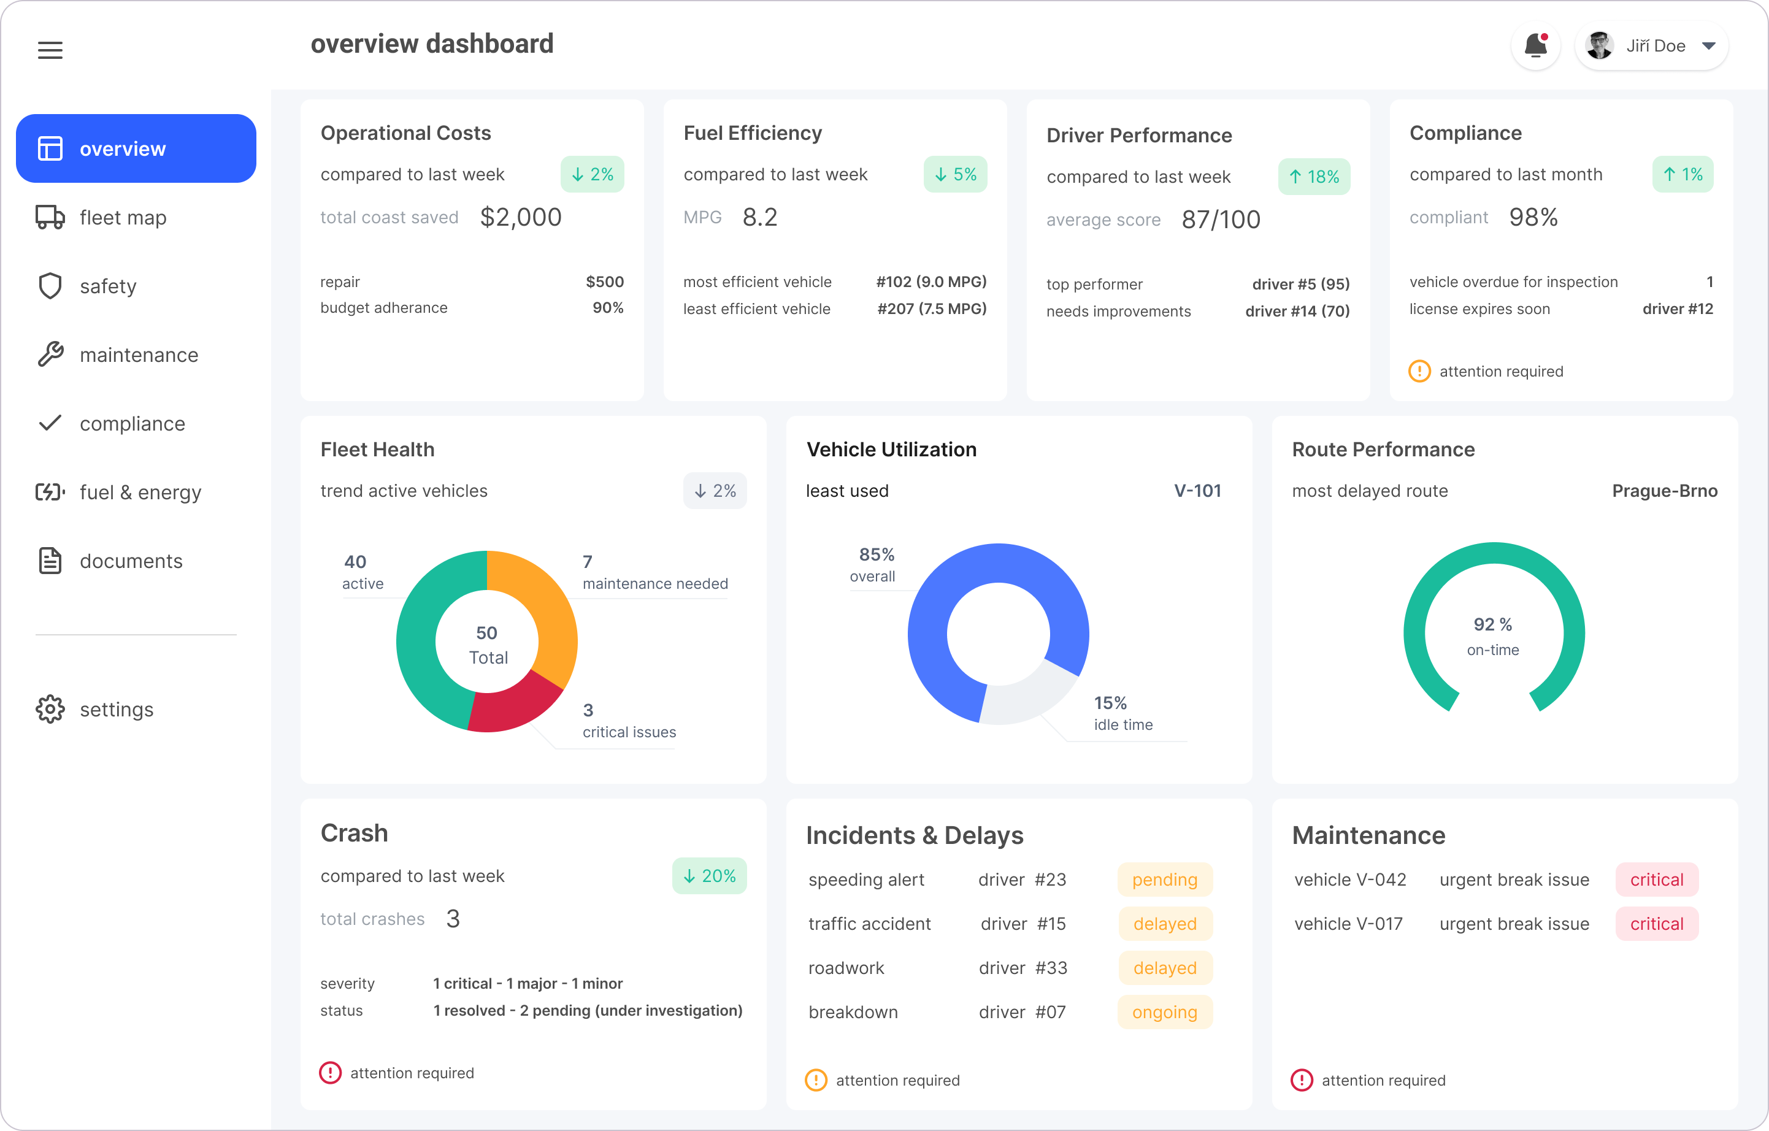
Task: Click the 92% on-time gauge
Action: (x=1494, y=632)
